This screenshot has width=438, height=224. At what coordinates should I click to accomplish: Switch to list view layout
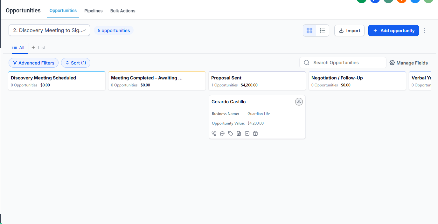coord(323,31)
